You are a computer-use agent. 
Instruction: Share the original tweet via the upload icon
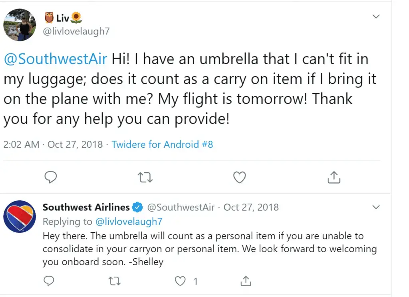[x=334, y=177]
